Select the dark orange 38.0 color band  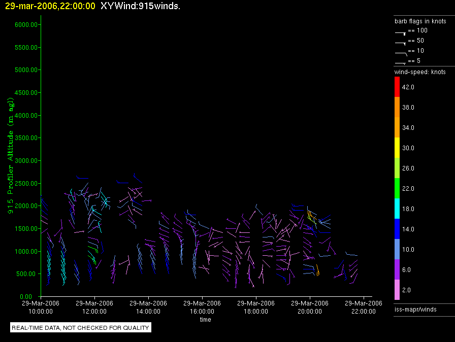tap(397, 107)
